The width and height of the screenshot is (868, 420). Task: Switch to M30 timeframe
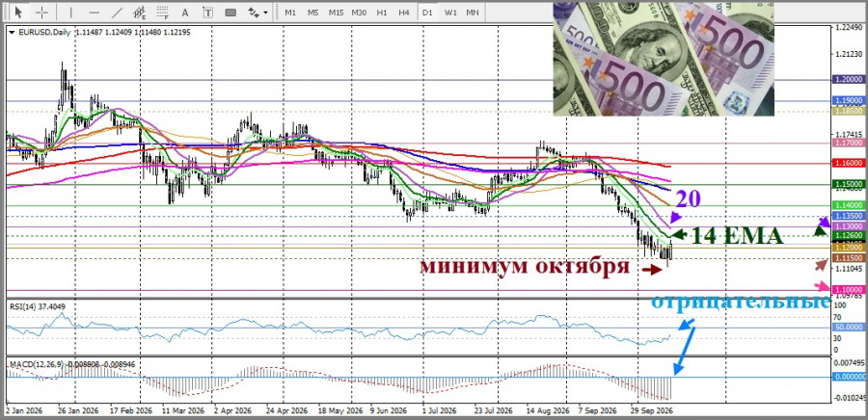point(359,12)
